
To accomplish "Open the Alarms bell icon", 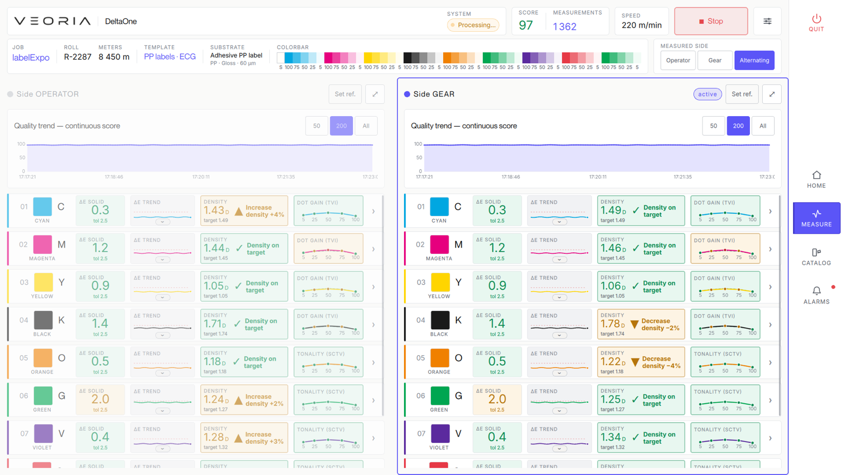I will [x=816, y=291].
